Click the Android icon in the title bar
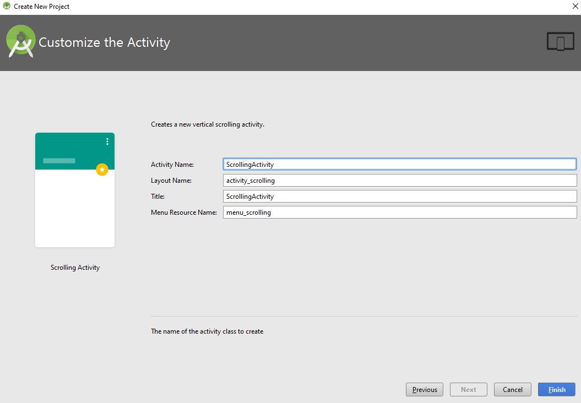Screen dimensions: 581x403 click(6, 6)
